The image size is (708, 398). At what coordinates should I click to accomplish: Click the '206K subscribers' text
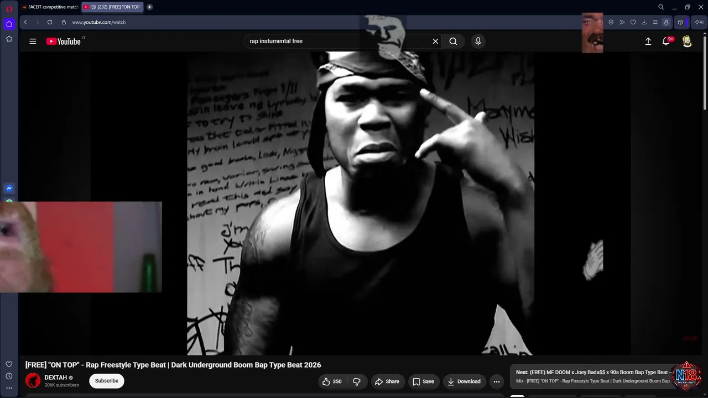[x=62, y=385]
